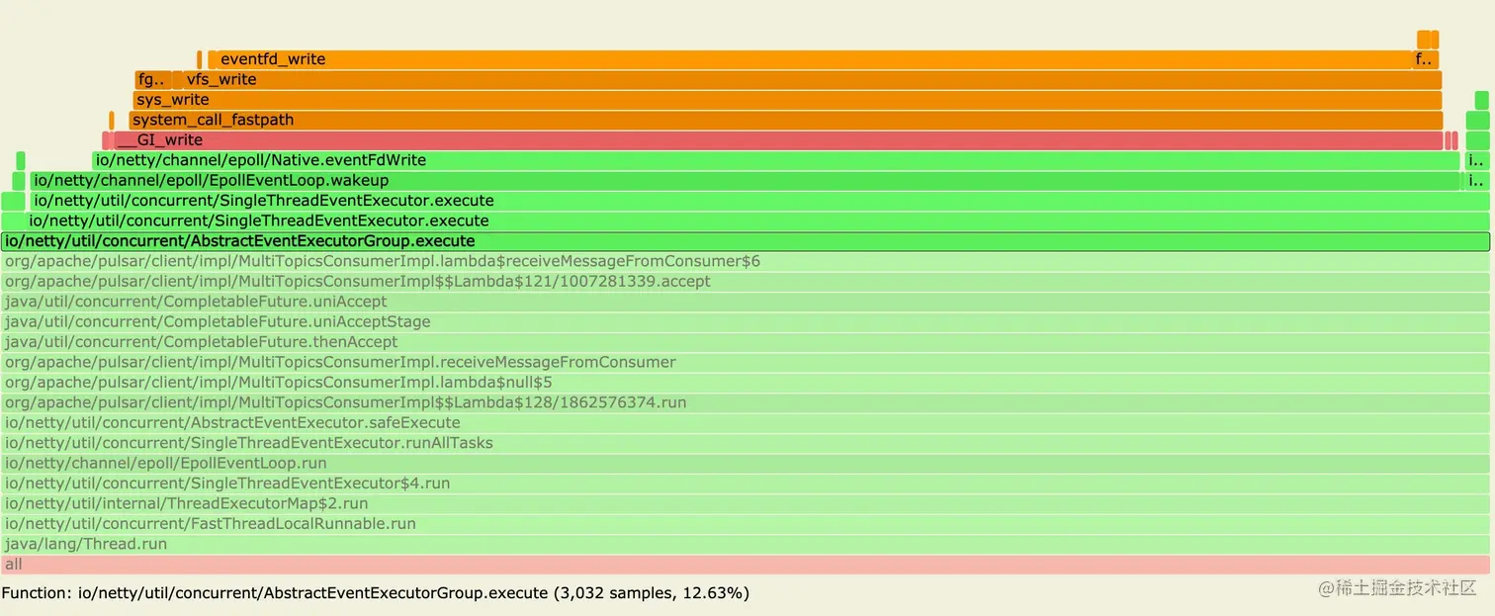Viewport: 1495px width, 616px height.
Task: Click the $$Lambda$128/1862576374.run frame
Action: [746, 402]
